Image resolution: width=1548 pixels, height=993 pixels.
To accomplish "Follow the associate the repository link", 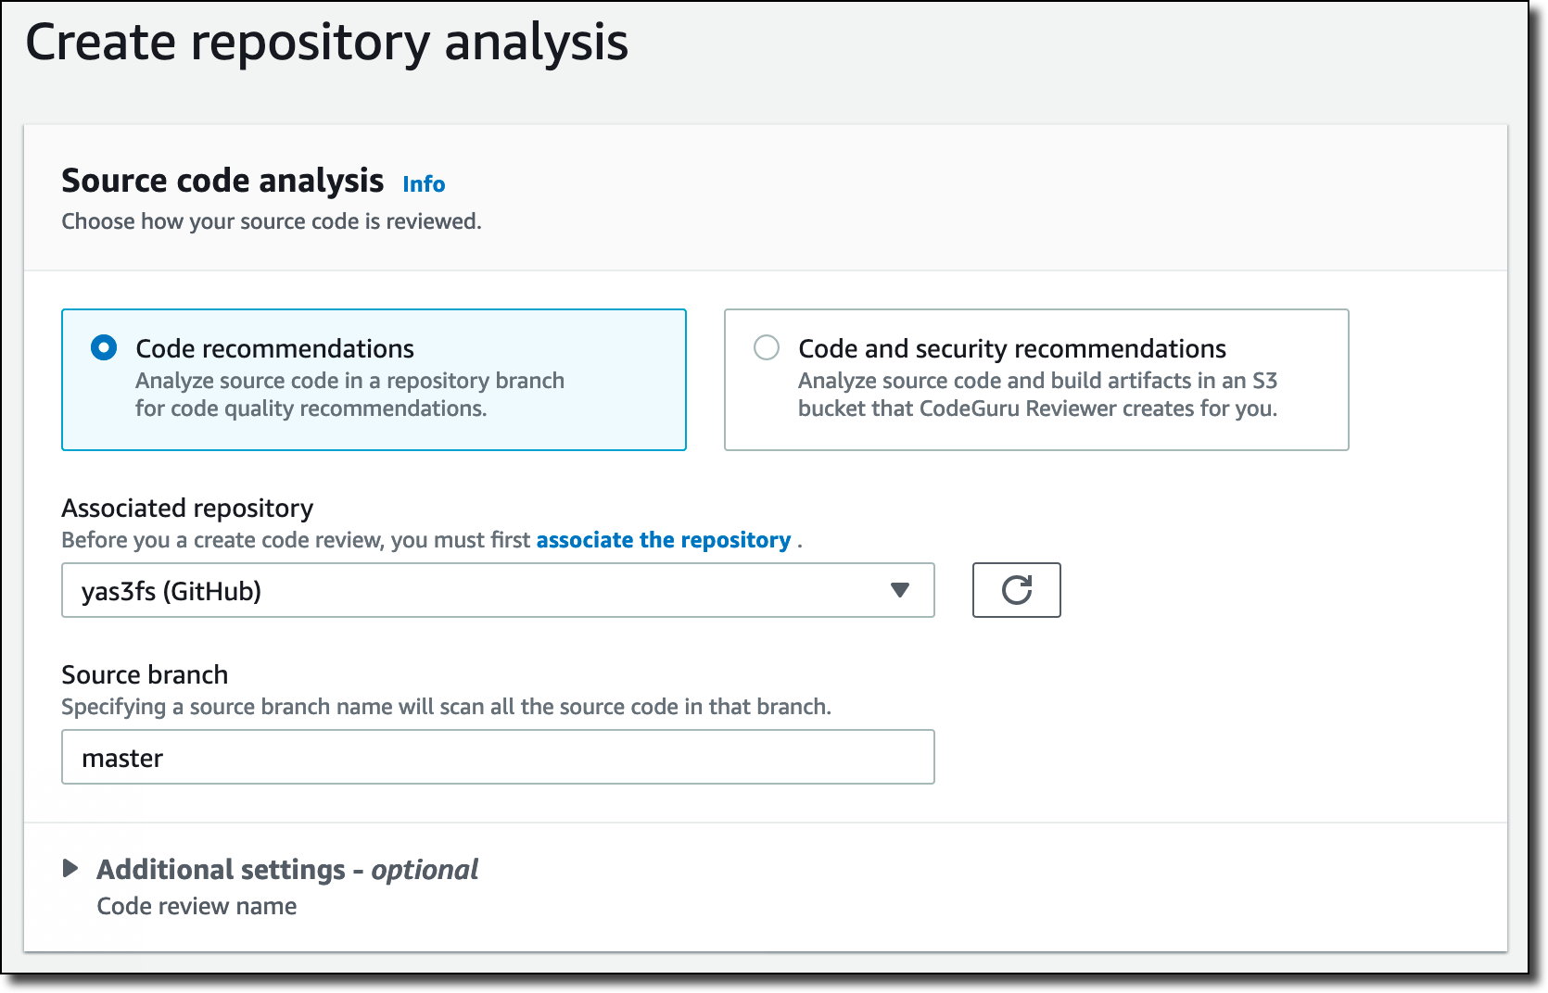I will (x=663, y=540).
